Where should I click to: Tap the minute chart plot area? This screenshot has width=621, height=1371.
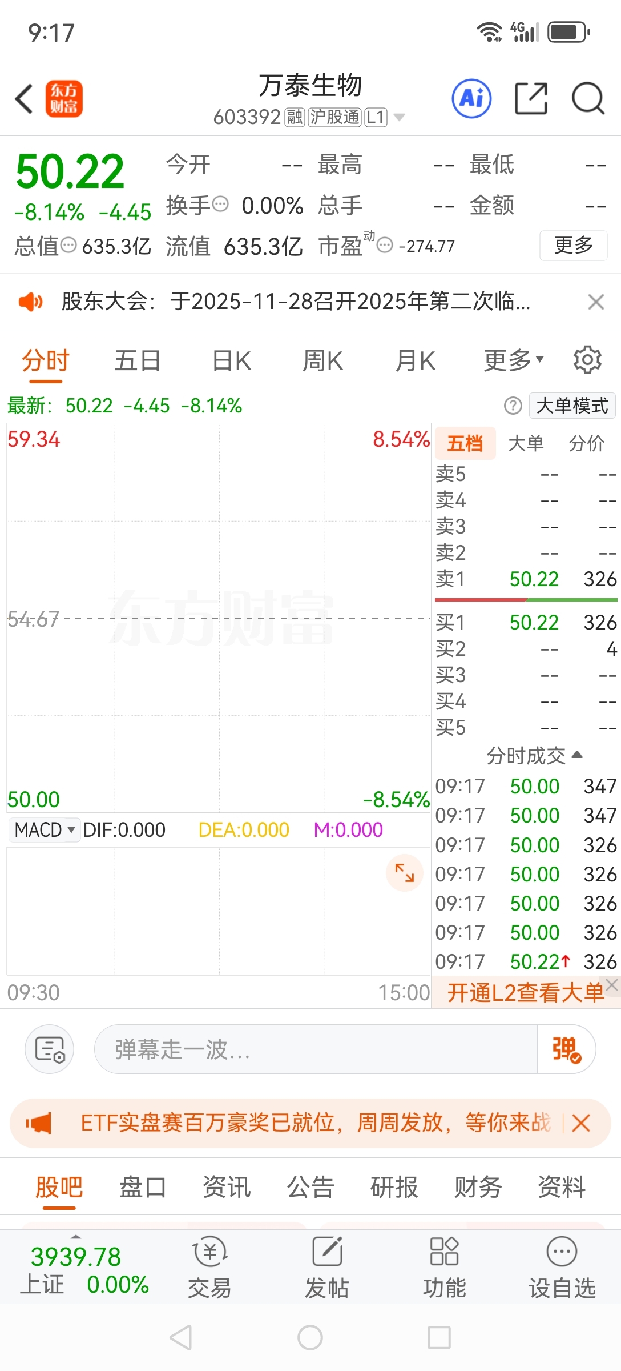click(x=219, y=618)
